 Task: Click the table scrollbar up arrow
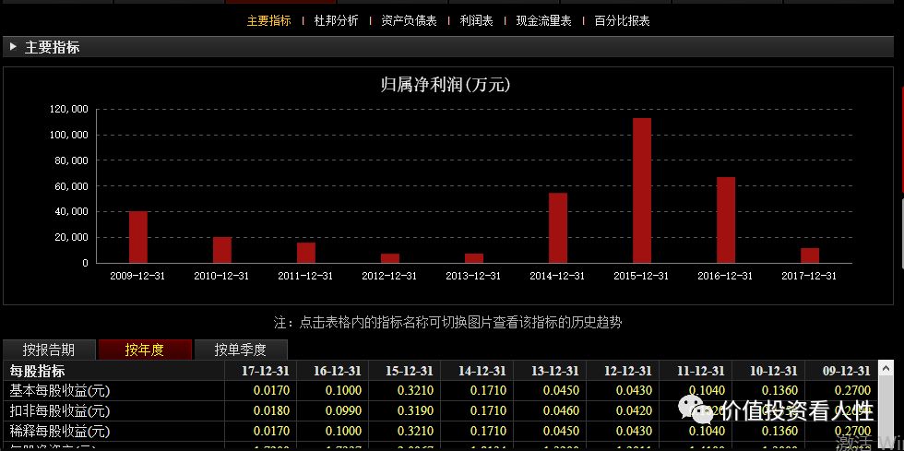(x=885, y=368)
